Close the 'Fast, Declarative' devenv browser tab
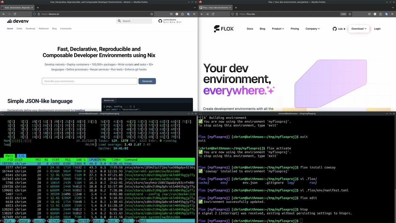The height and width of the screenshot is (223, 396). 32,7
